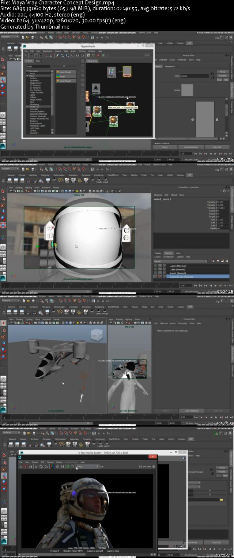Open the V-Ray render target dropdown in frame buffer
234x558 pixels.
[87, 466]
